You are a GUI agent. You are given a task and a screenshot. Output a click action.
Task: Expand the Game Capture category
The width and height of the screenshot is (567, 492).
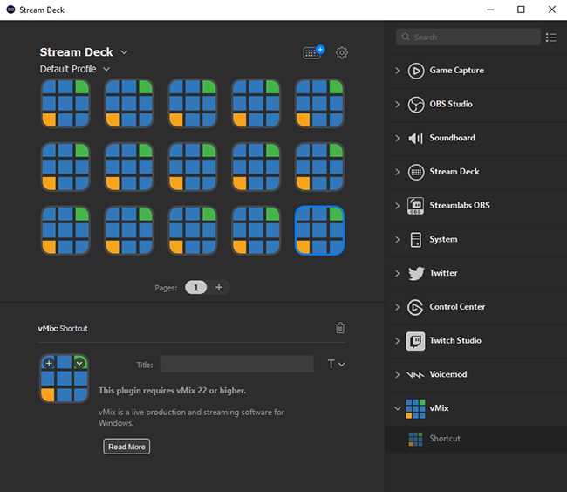coord(398,71)
